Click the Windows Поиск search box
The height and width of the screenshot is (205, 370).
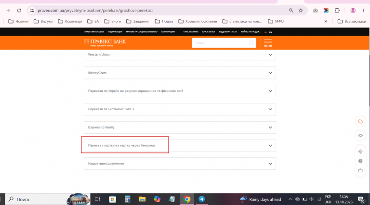(x=48, y=199)
